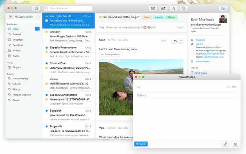Expand quoted text with Show previous
246x154 pixels.
click(x=110, y=54)
